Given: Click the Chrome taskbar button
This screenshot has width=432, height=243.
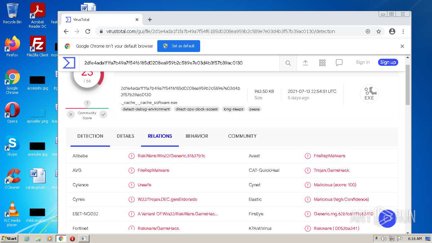Looking at the screenshot, I should click(61, 239).
